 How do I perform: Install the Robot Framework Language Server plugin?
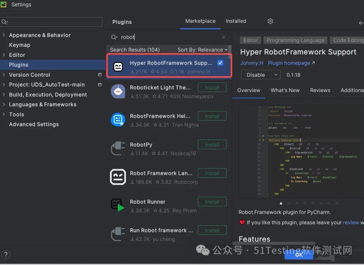212,173
